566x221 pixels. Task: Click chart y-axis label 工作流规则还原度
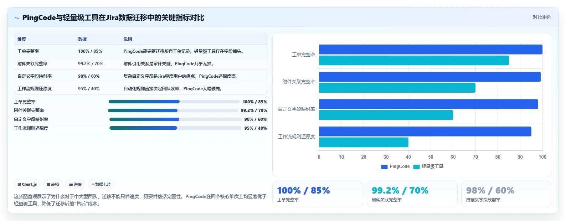coord(297,137)
